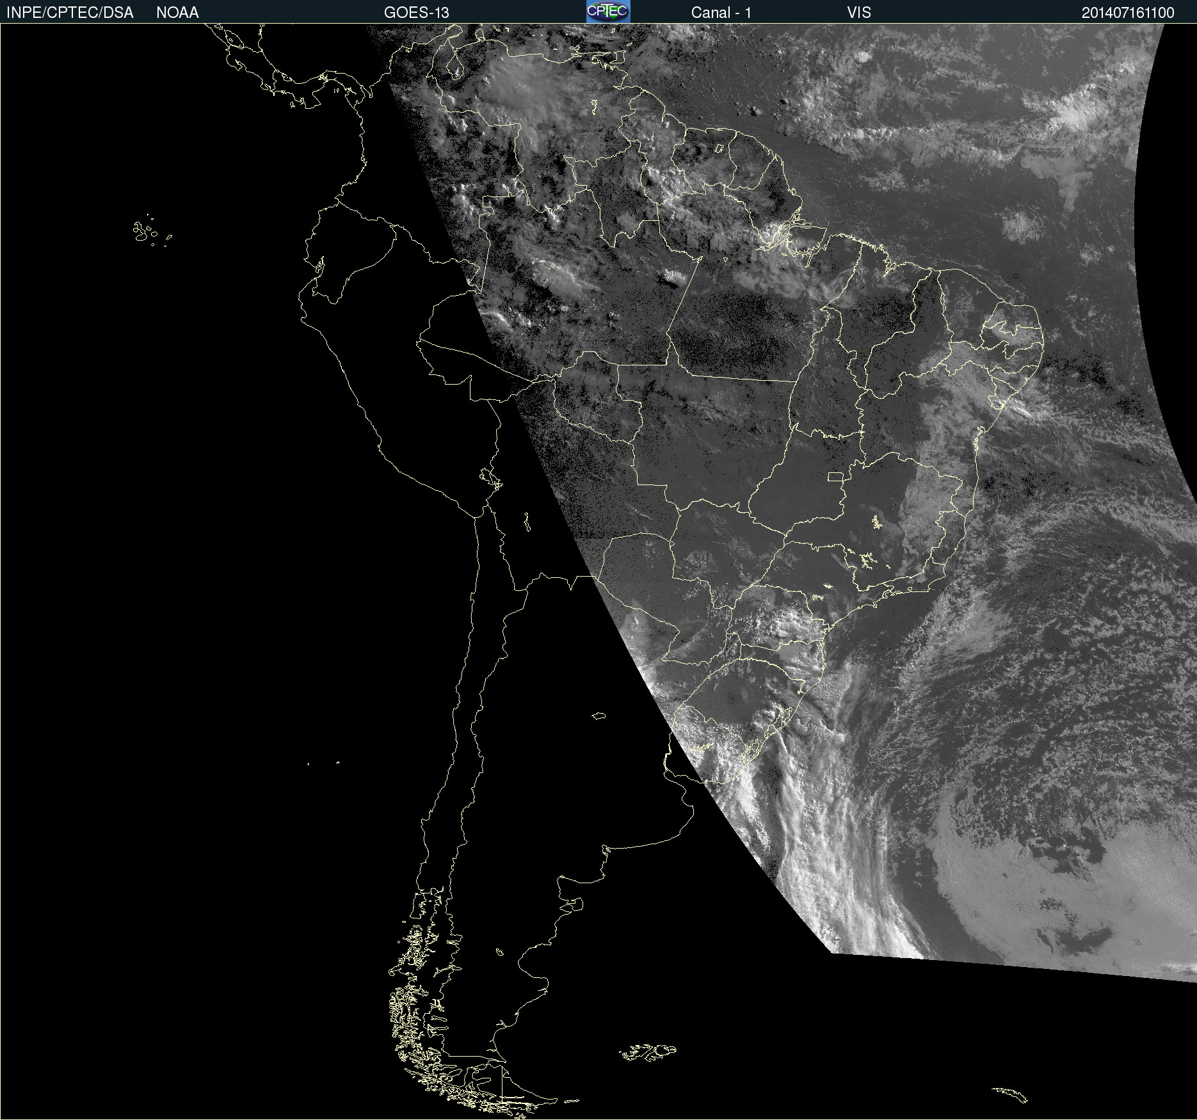Click the GOES-13 satellite label
The image size is (1197, 1120).
pos(416,13)
